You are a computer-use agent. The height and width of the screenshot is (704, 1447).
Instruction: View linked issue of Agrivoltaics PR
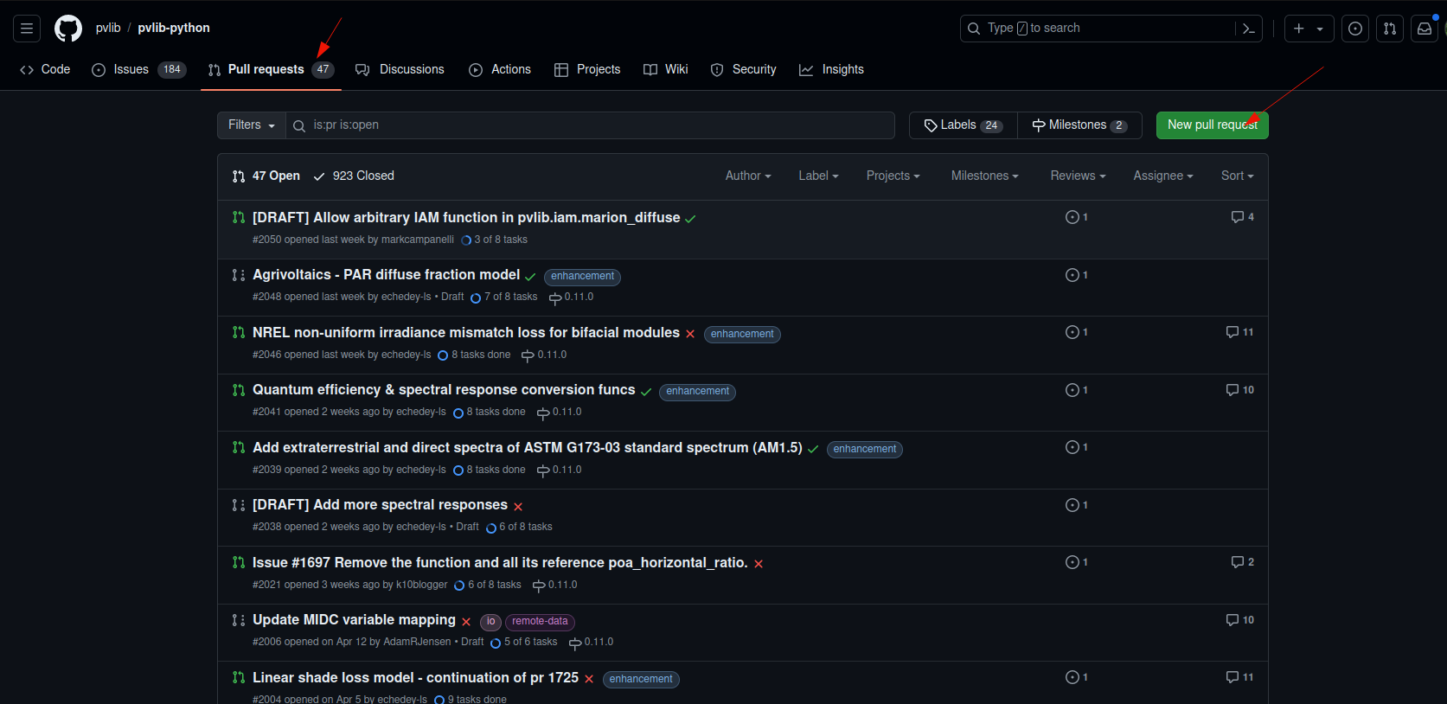coord(1077,275)
